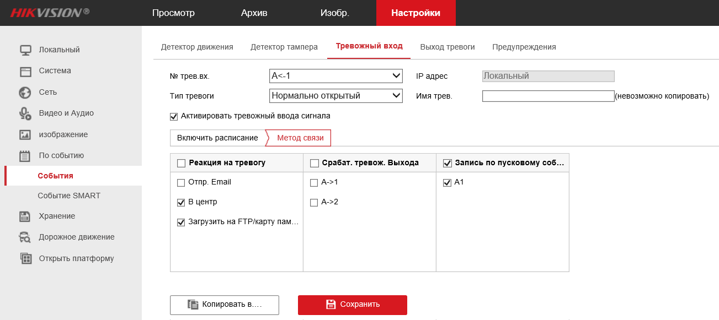Switch to Выход тревоги tab
Image resolution: width=719 pixels, height=320 pixels.
point(448,47)
